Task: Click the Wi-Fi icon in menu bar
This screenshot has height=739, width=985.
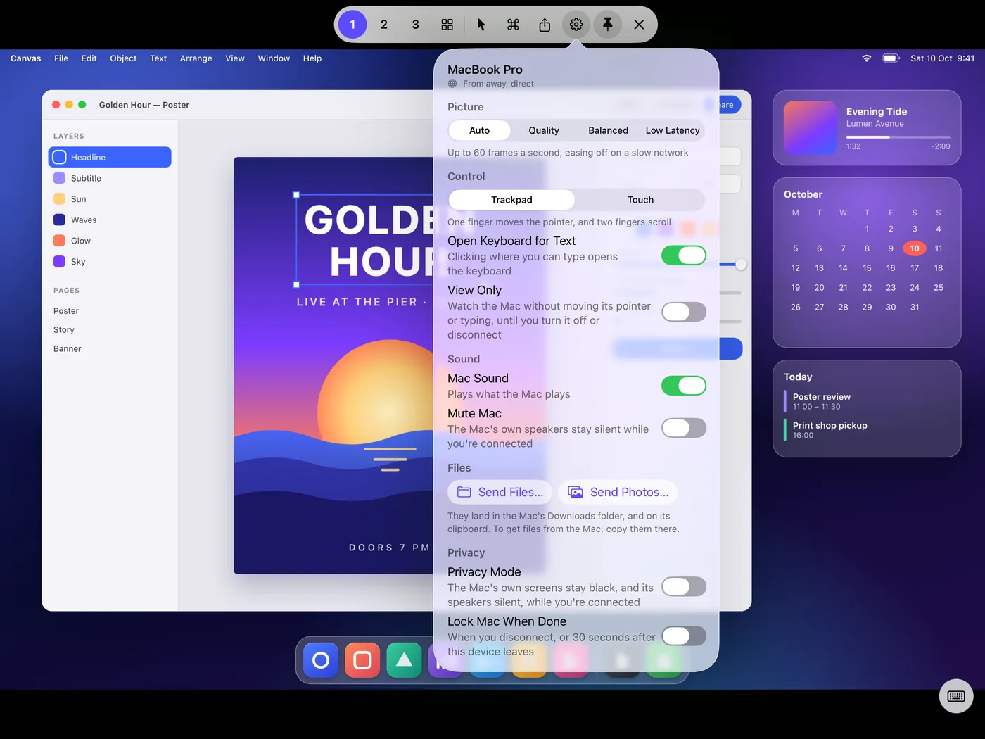Action: click(x=867, y=58)
